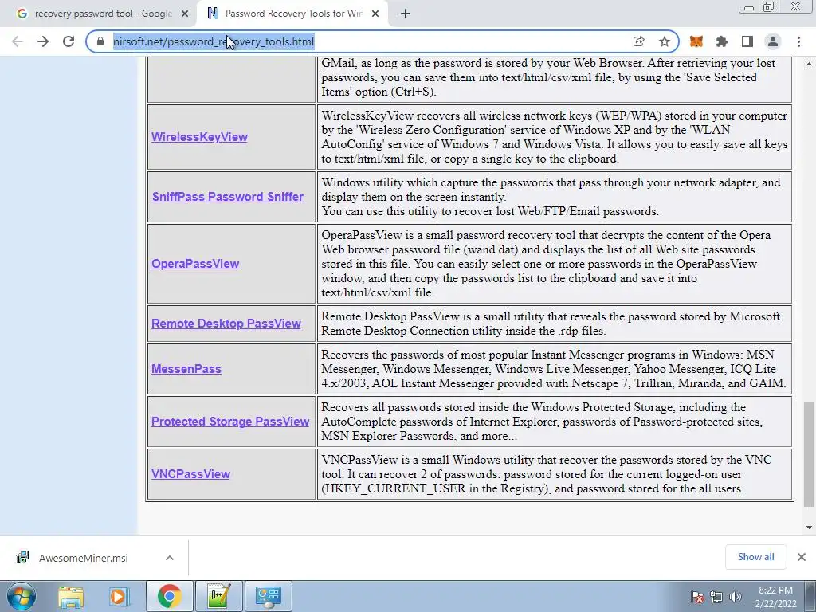Screen dimensions: 816x612
Task: Reload the current page
Action: (x=69, y=41)
